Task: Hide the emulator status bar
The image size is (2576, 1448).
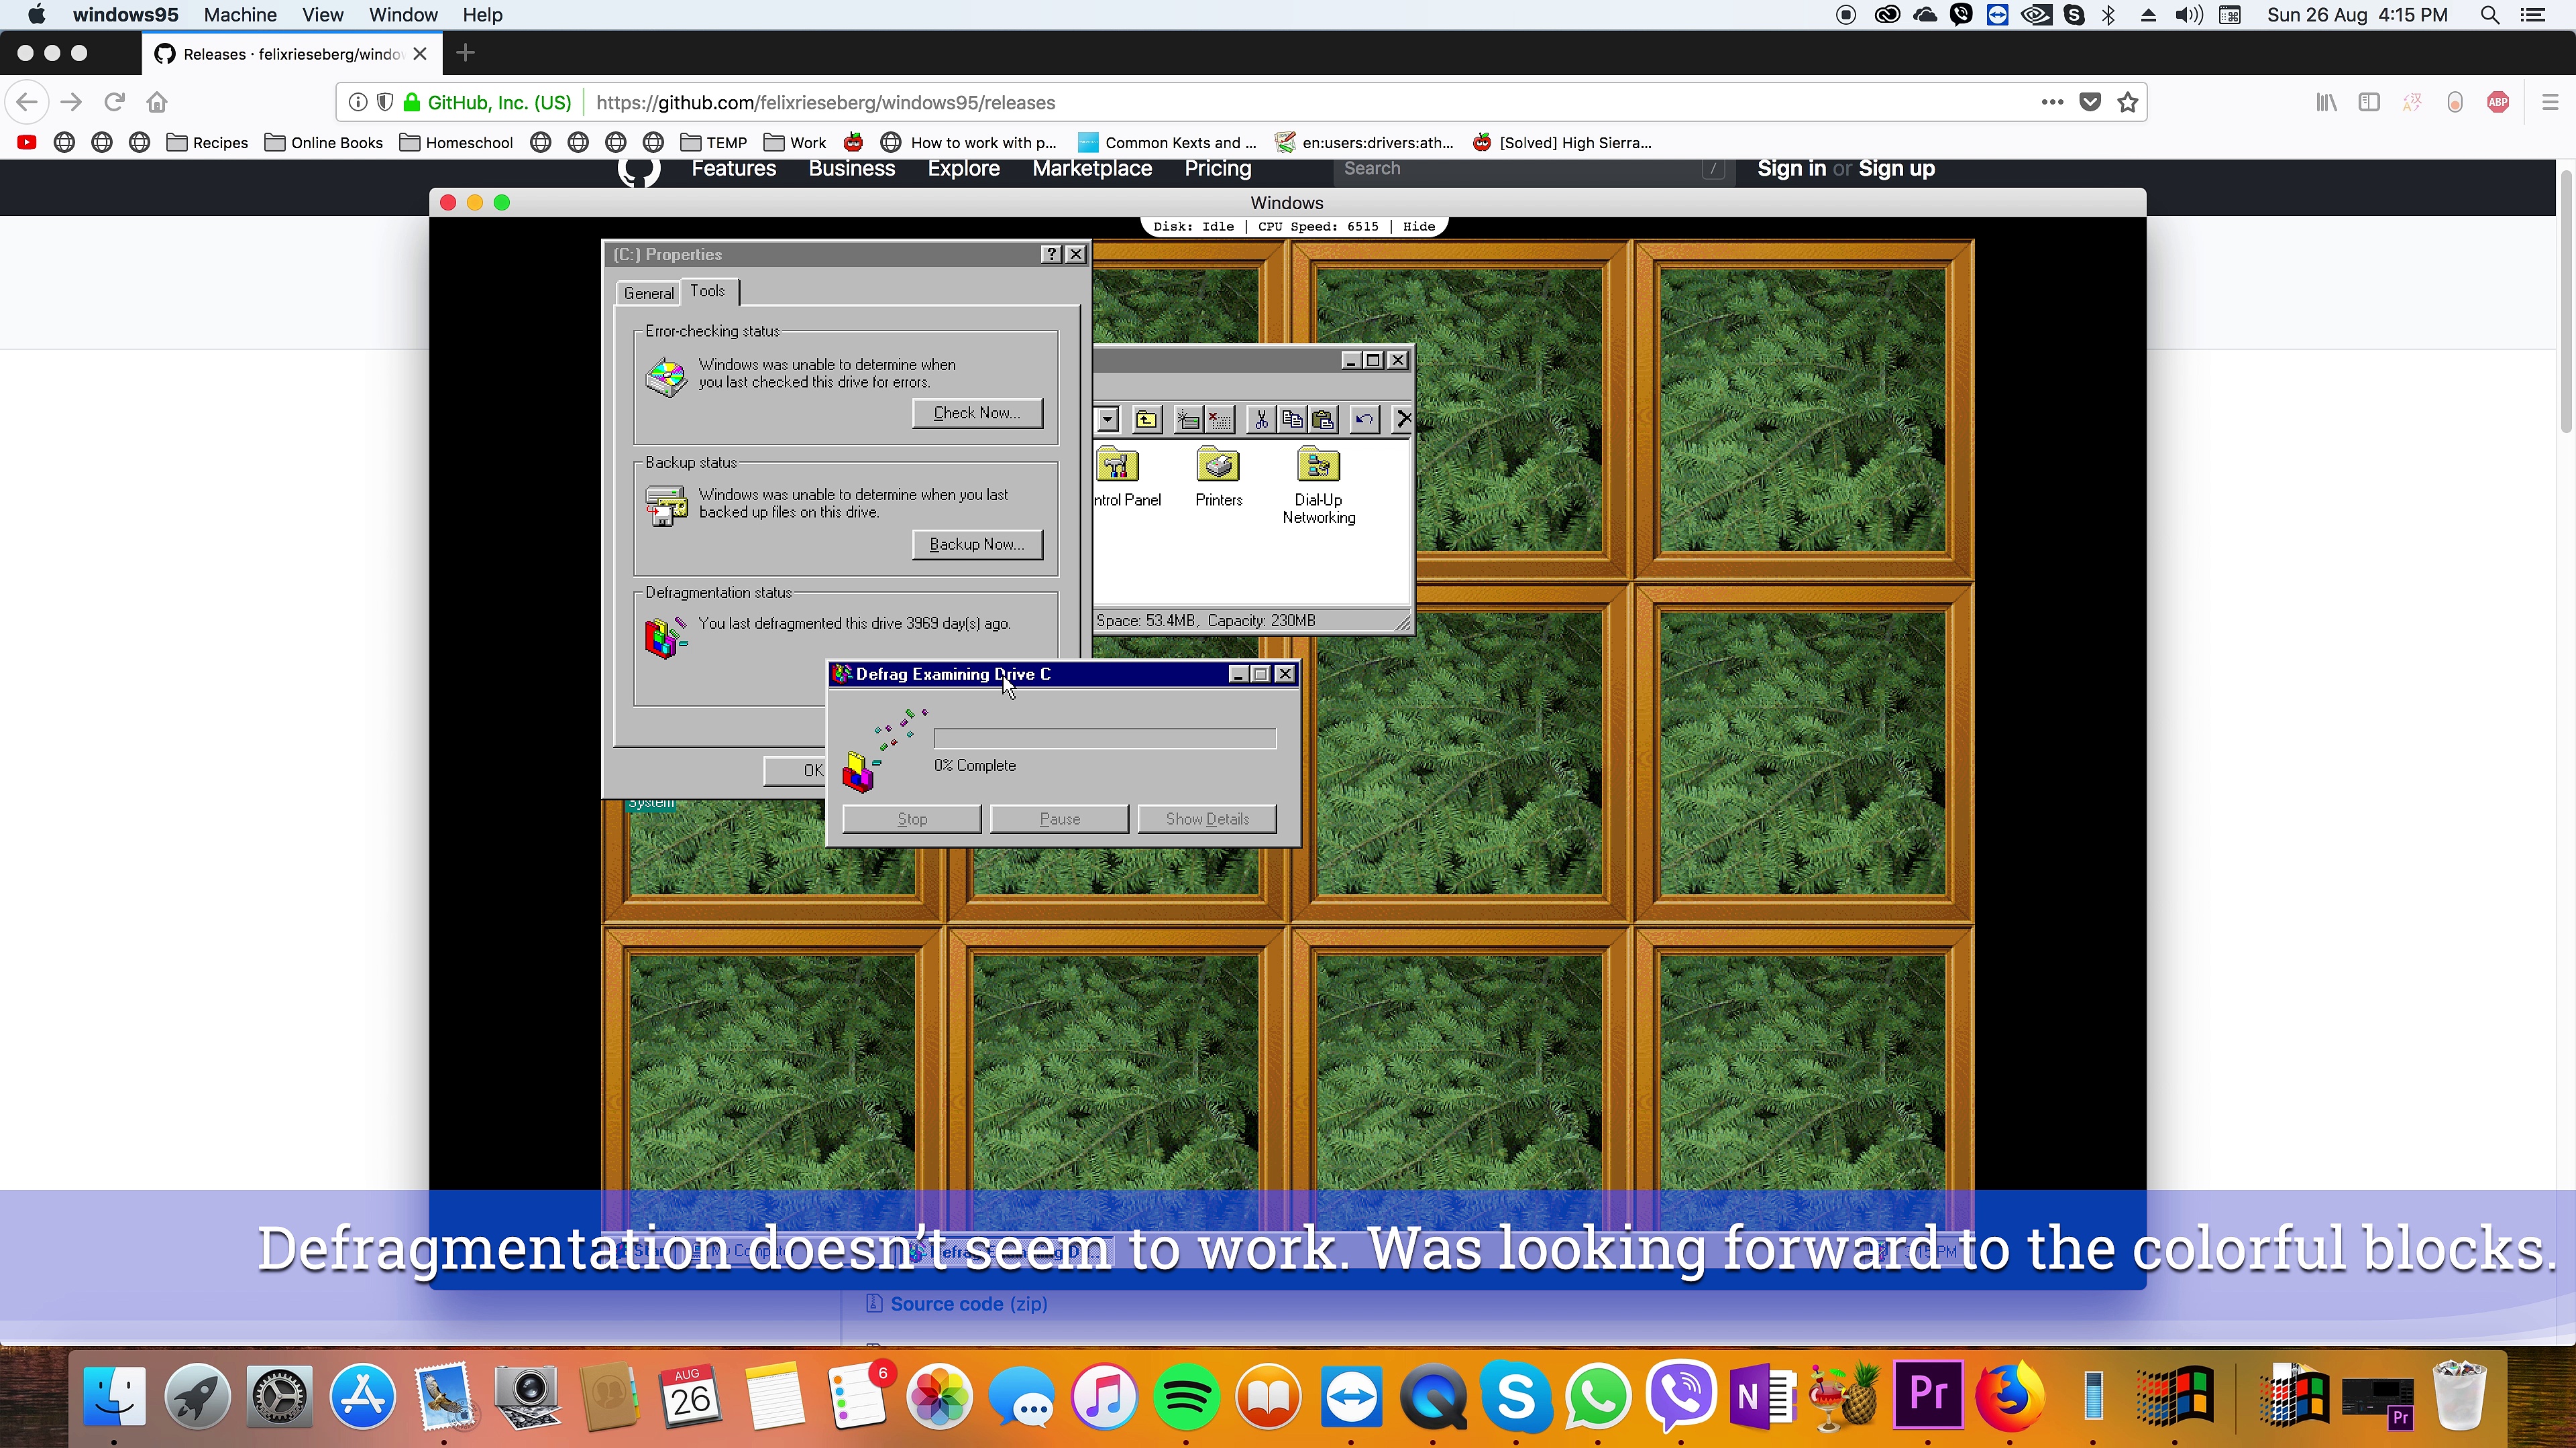Action: (x=1418, y=227)
